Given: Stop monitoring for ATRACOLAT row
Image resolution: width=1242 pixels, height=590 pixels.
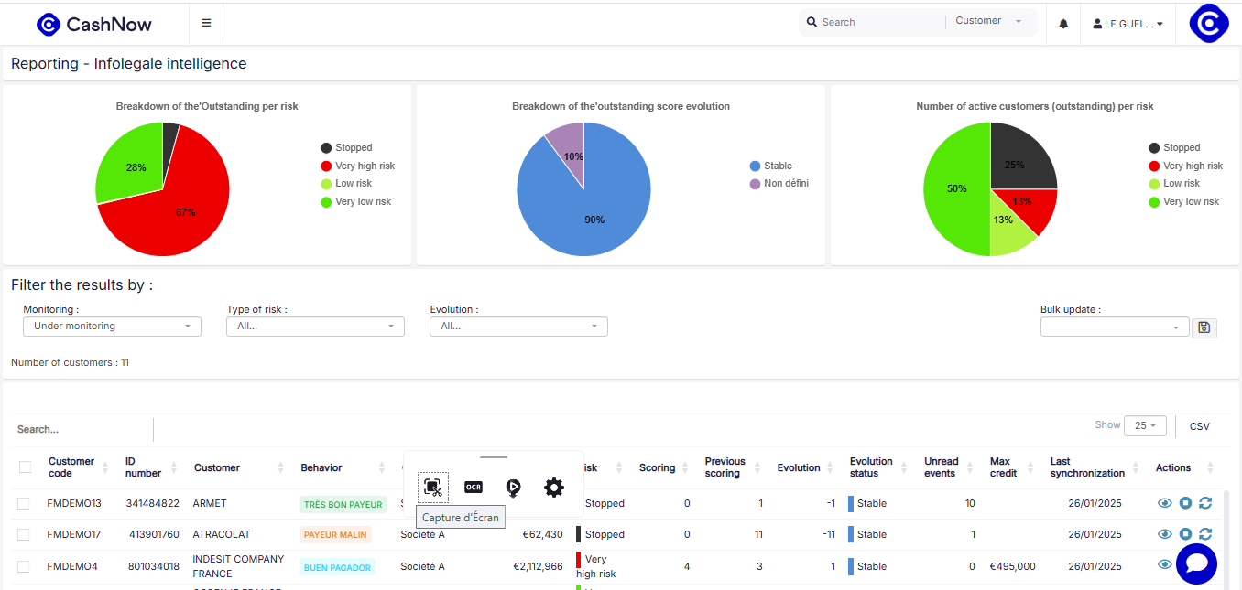Looking at the screenshot, I should tap(1185, 534).
